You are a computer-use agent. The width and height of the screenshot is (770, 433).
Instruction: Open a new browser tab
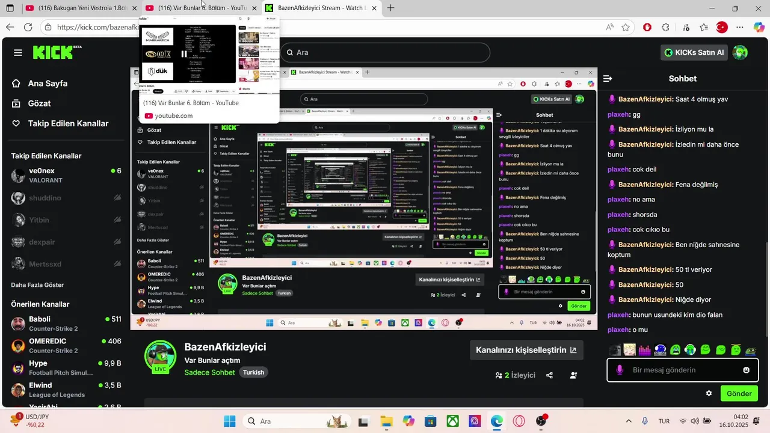(x=391, y=8)
